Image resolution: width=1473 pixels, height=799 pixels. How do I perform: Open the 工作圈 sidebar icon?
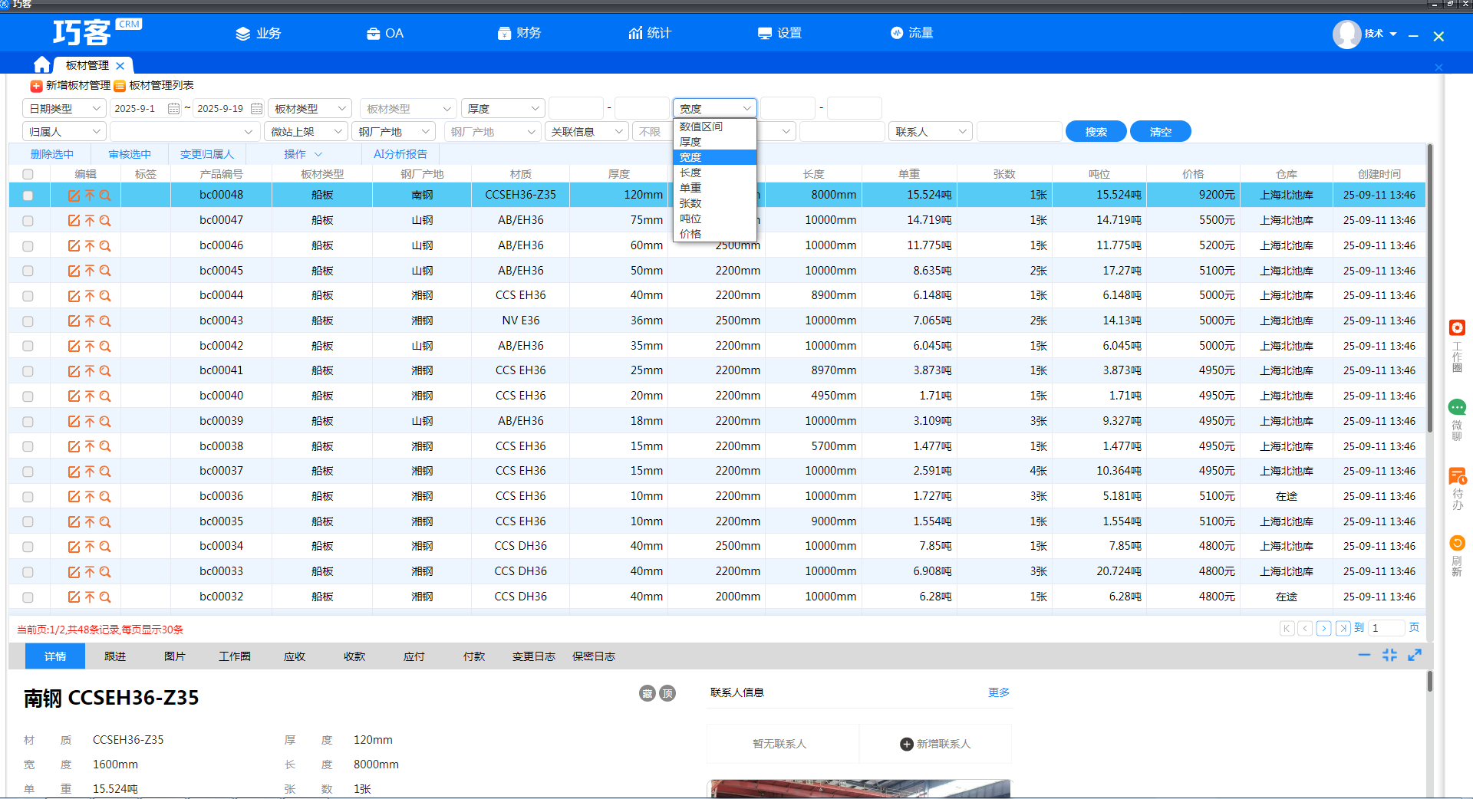[1457, 328]
